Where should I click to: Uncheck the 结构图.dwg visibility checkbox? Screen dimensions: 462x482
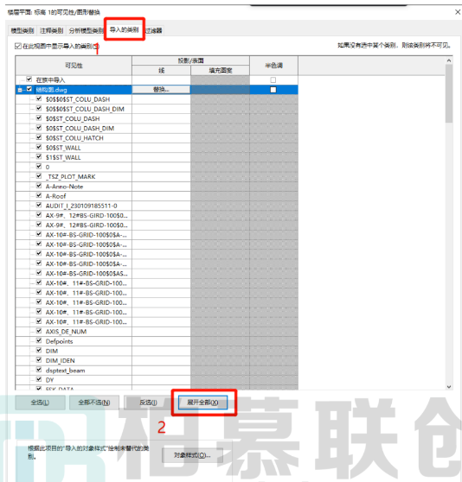29,89
